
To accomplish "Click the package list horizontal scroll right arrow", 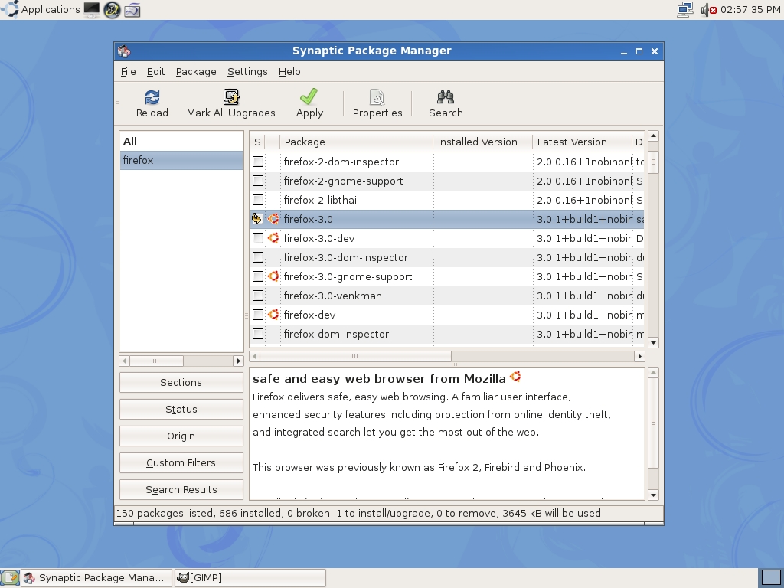I will pos(639,357).
